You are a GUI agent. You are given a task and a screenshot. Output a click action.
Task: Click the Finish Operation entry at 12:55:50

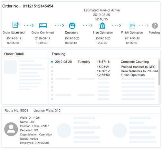pyautogui.click(x=133, y=75)
